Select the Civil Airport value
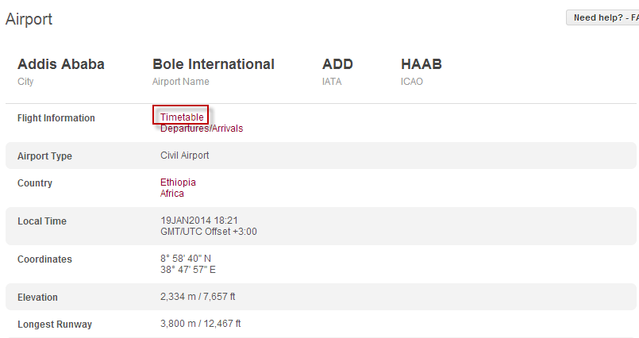Screen dimensions: 639x338 (x=185, y=156)
